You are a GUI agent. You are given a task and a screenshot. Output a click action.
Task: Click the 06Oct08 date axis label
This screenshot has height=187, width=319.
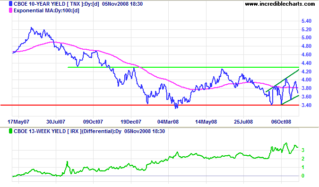[x=281, y=122]
